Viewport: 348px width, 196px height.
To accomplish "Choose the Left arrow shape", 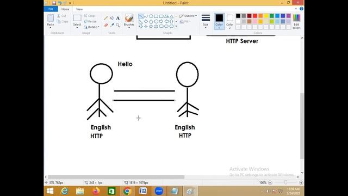I will click(x=166, y=22).
